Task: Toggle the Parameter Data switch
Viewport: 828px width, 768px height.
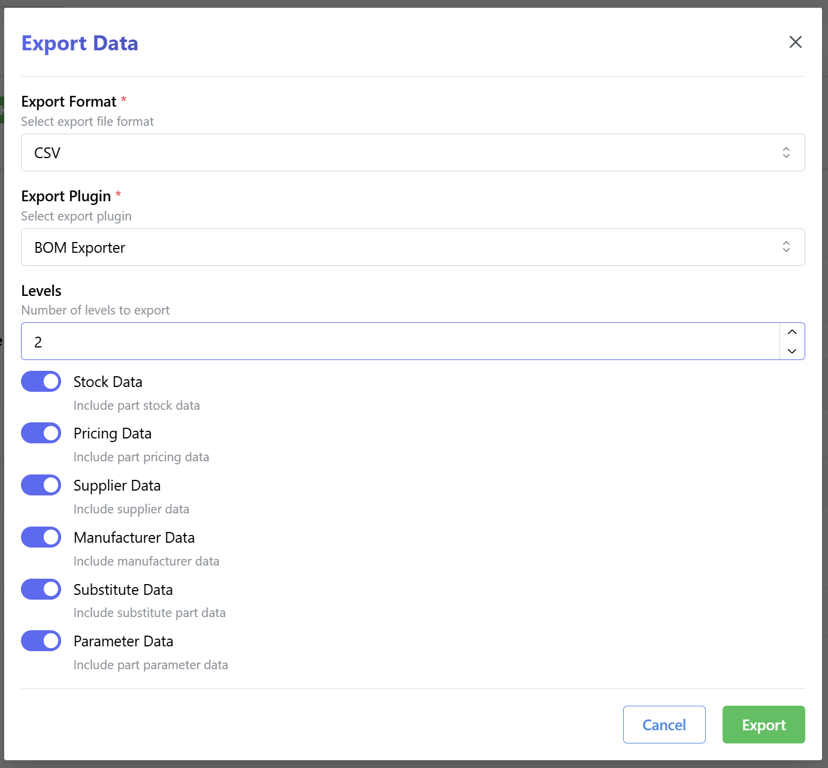Action: coord(41,641)
